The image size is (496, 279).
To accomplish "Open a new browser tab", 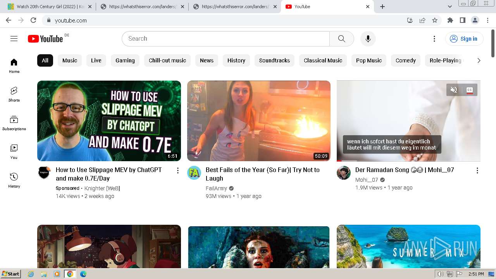I will click(x=382, y=7).
